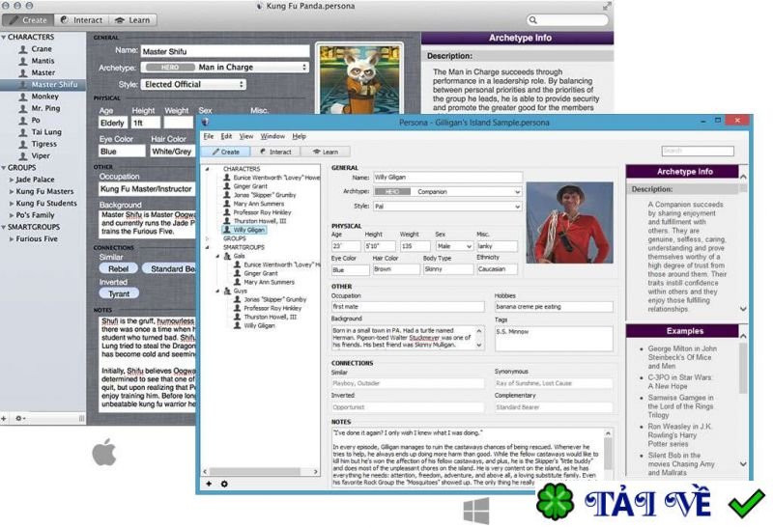Viewport: 773px width, 528px height.
Task: Open Archetype dropdown showing Man in Charge
Action: coord(225,67)
